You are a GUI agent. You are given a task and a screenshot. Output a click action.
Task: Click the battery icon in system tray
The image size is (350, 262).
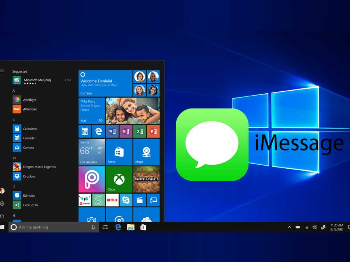click(x=298, y=227)
